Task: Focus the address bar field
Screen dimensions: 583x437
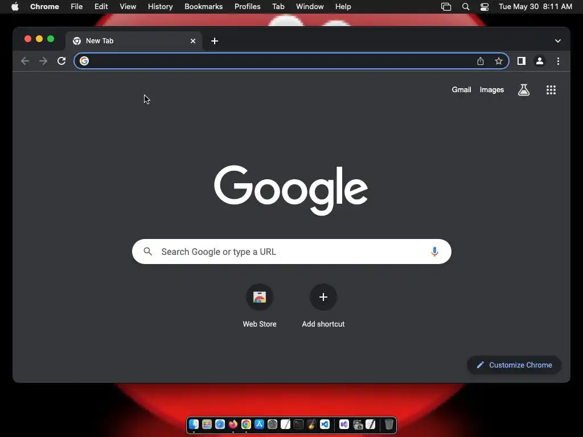Action: 291,61
